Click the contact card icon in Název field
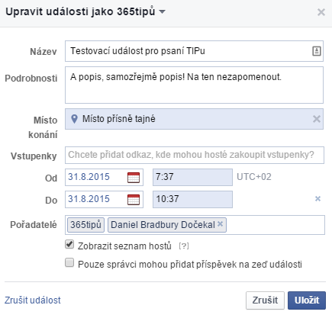This screenshot has width=332, height=318. [x=317, y=51]
